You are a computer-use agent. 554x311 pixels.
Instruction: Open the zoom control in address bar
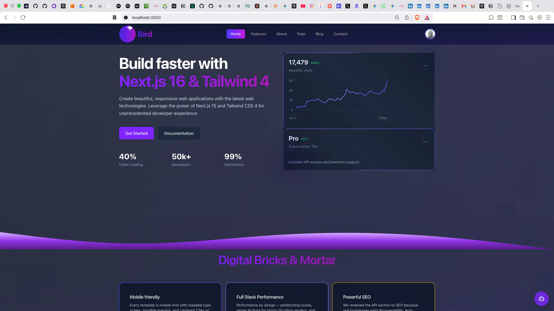tap(397, 18)
